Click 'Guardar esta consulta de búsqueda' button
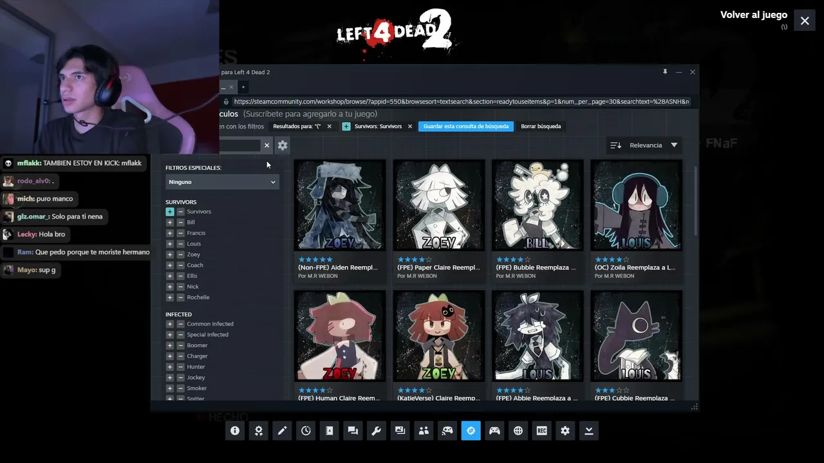Screen dimensions: 824x463 466,126
